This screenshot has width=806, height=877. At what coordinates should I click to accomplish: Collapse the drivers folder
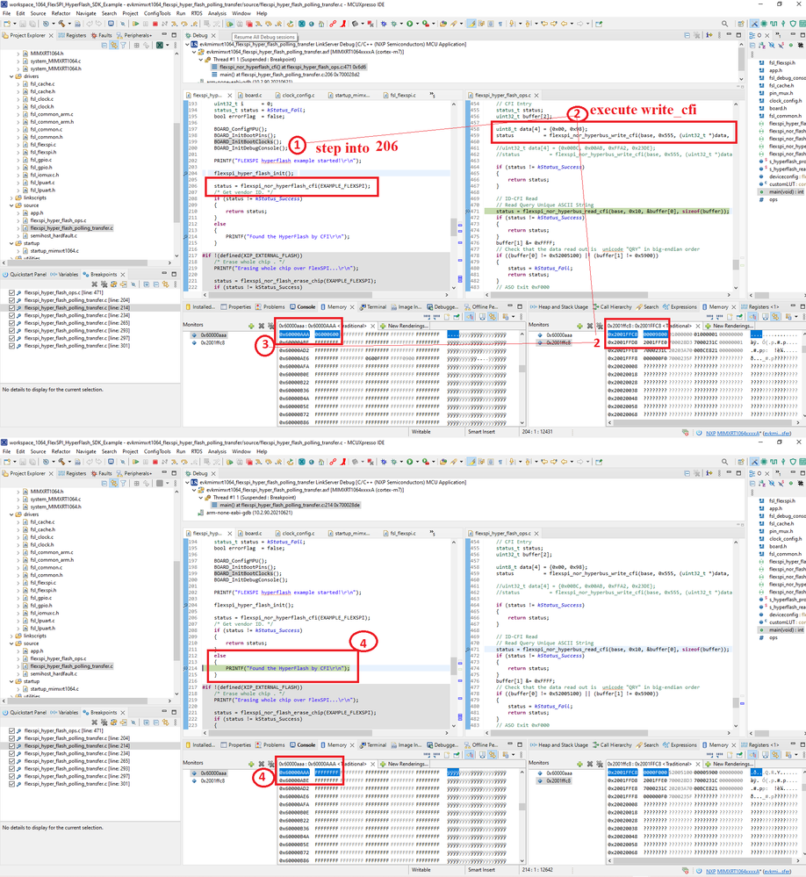pos(11,75)
